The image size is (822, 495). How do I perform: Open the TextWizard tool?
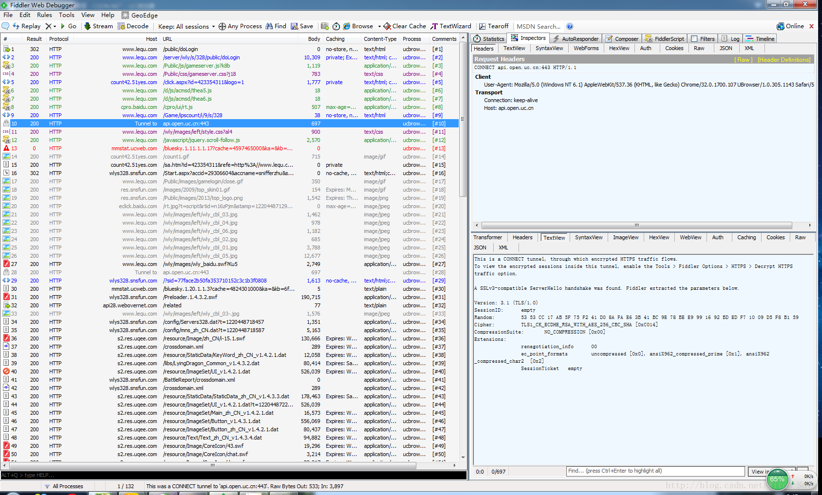(x=450, y=26)
